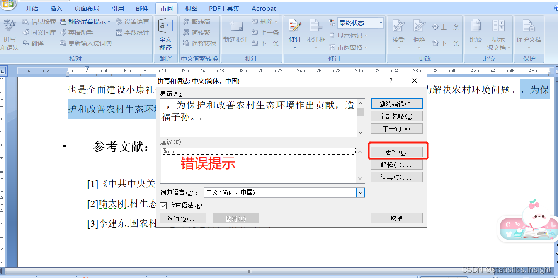The height and width of the screenshot is (278, 558).
Task: Switch to PDF工具集 tab
Action: coord(224,8)
